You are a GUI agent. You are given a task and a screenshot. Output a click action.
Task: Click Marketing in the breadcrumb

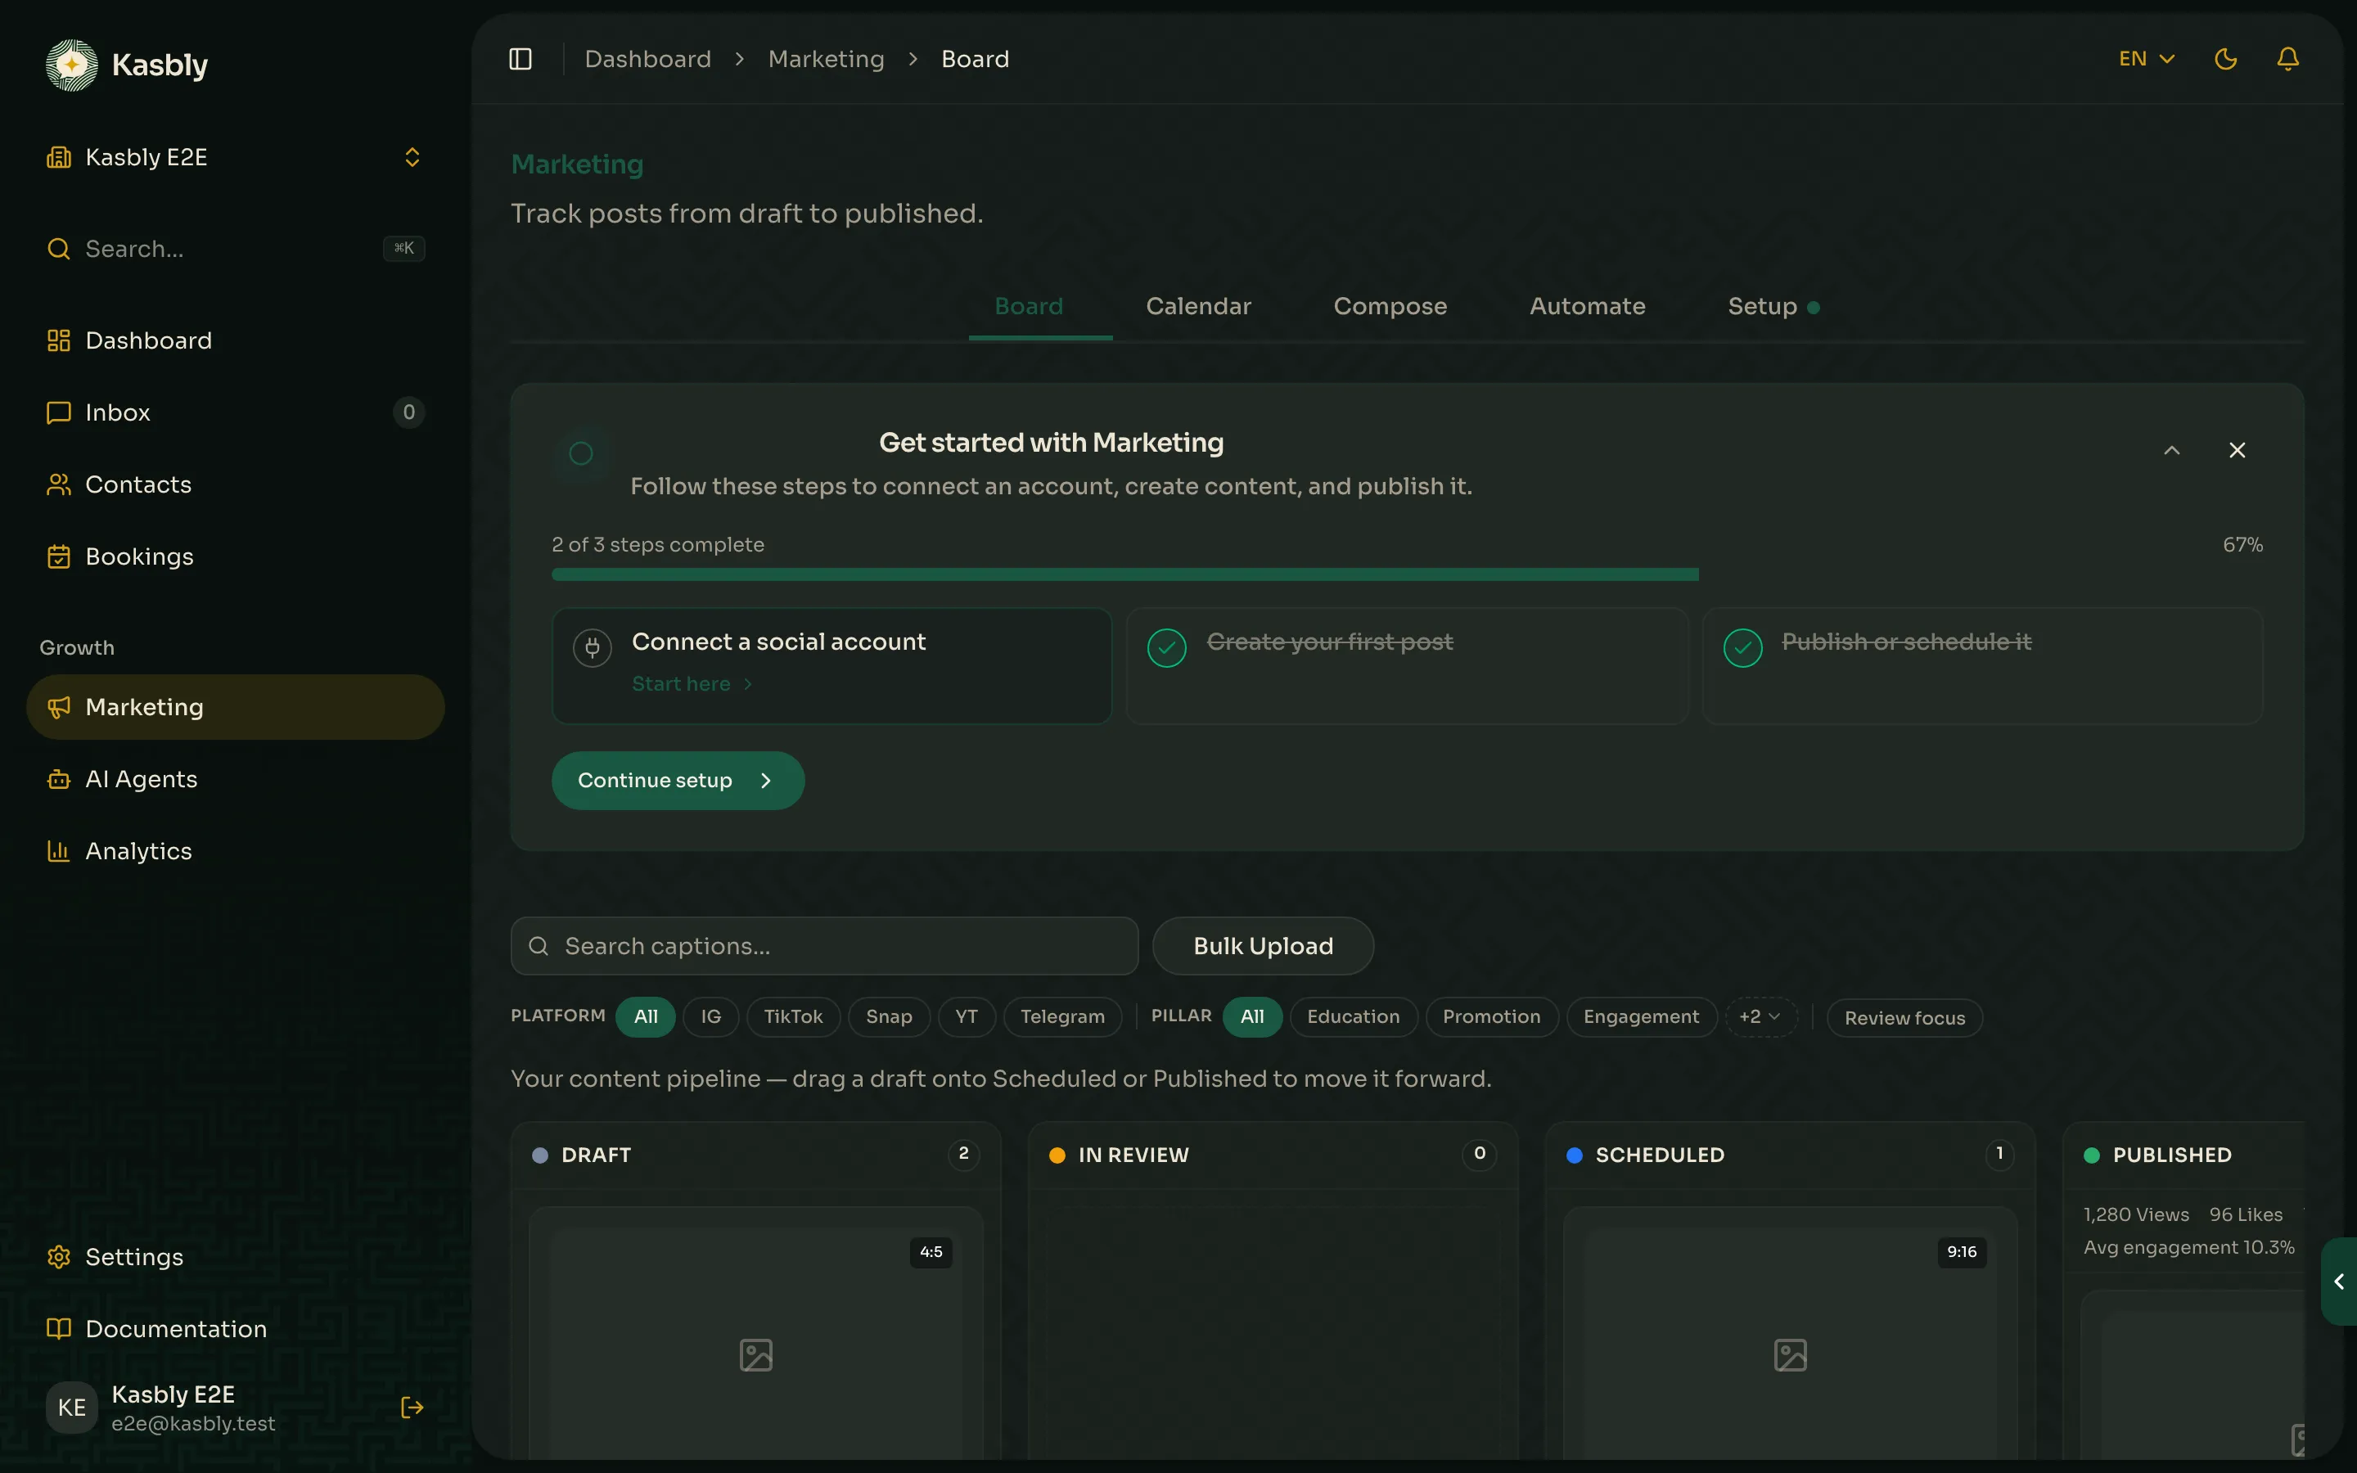click(x=826, y=60)
